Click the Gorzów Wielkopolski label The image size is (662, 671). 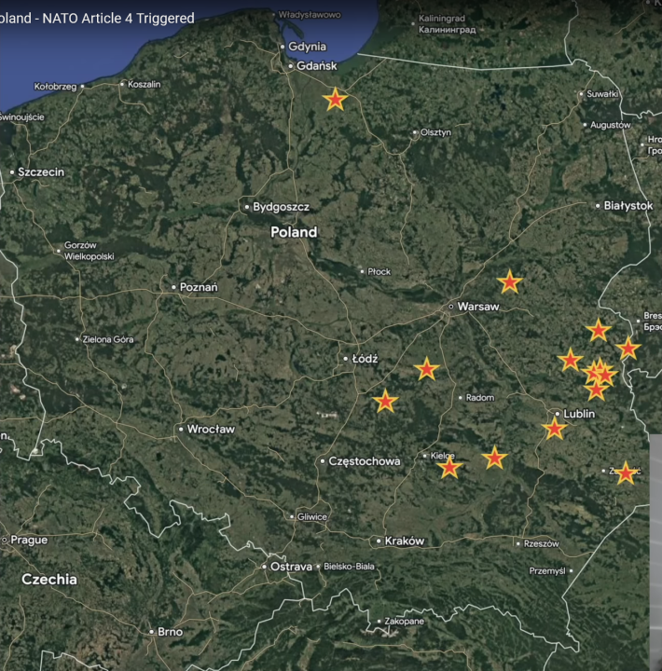point(90,251)
